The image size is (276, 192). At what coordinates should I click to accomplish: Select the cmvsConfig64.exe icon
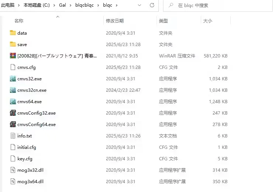click(x=13, y=124)
